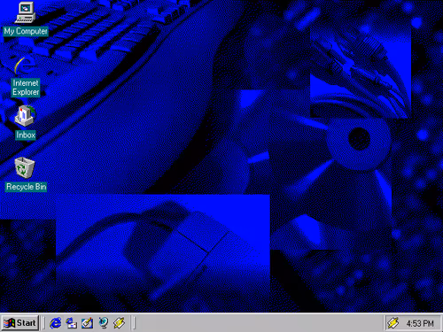443x332 pixels.
Task: Open View Channels from Quick Launch
Action: [x=103, y=323]
